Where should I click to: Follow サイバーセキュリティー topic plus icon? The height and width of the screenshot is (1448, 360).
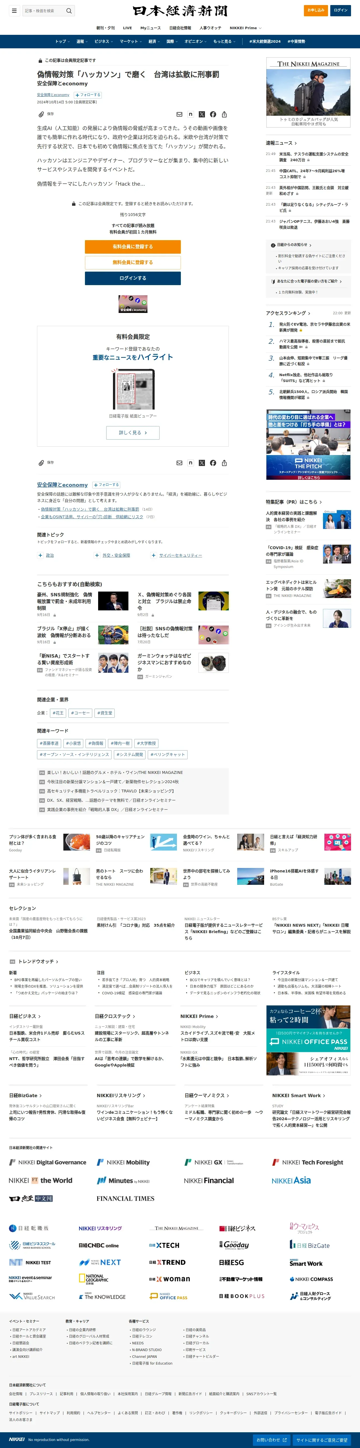click(x=154, y=555)
